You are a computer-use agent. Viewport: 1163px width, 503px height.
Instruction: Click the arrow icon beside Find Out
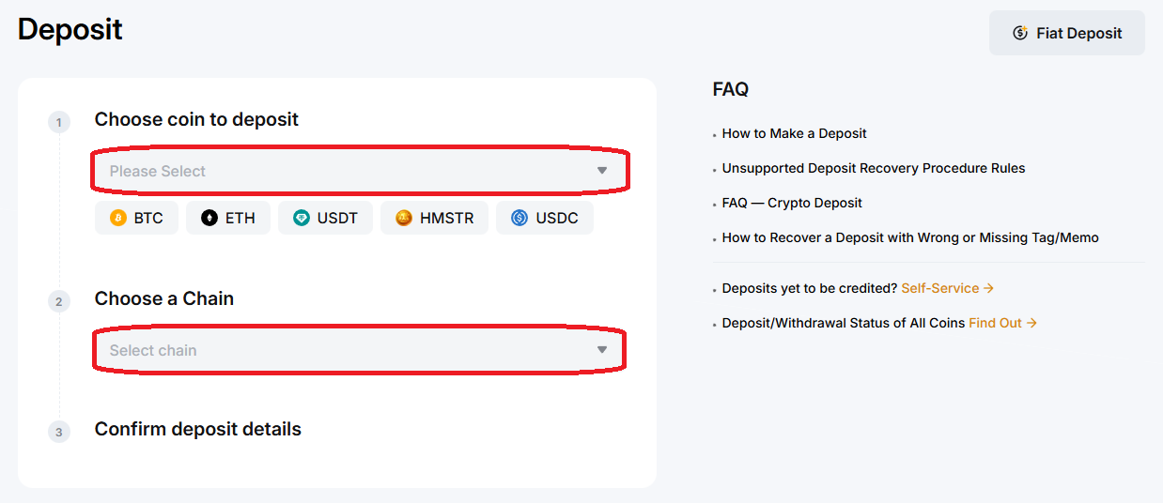click(x=1031, y=323)
